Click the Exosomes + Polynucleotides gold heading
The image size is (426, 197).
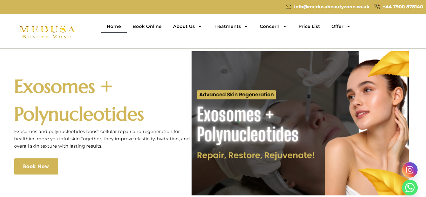tap(79, 100)
